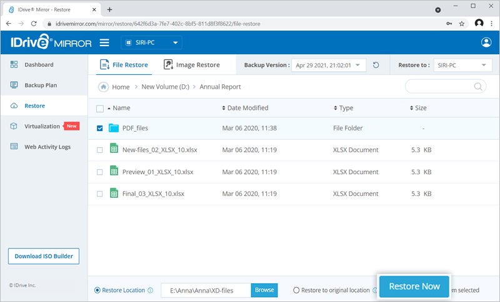The width and height of the screenshot is (500, 302).
Task: Click the Final_03_XLSX_10.xlsx spreadsheet icon
Action: (114, 193)
